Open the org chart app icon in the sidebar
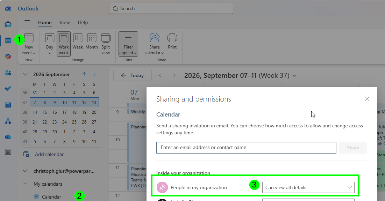 click(x=8, y=121)
